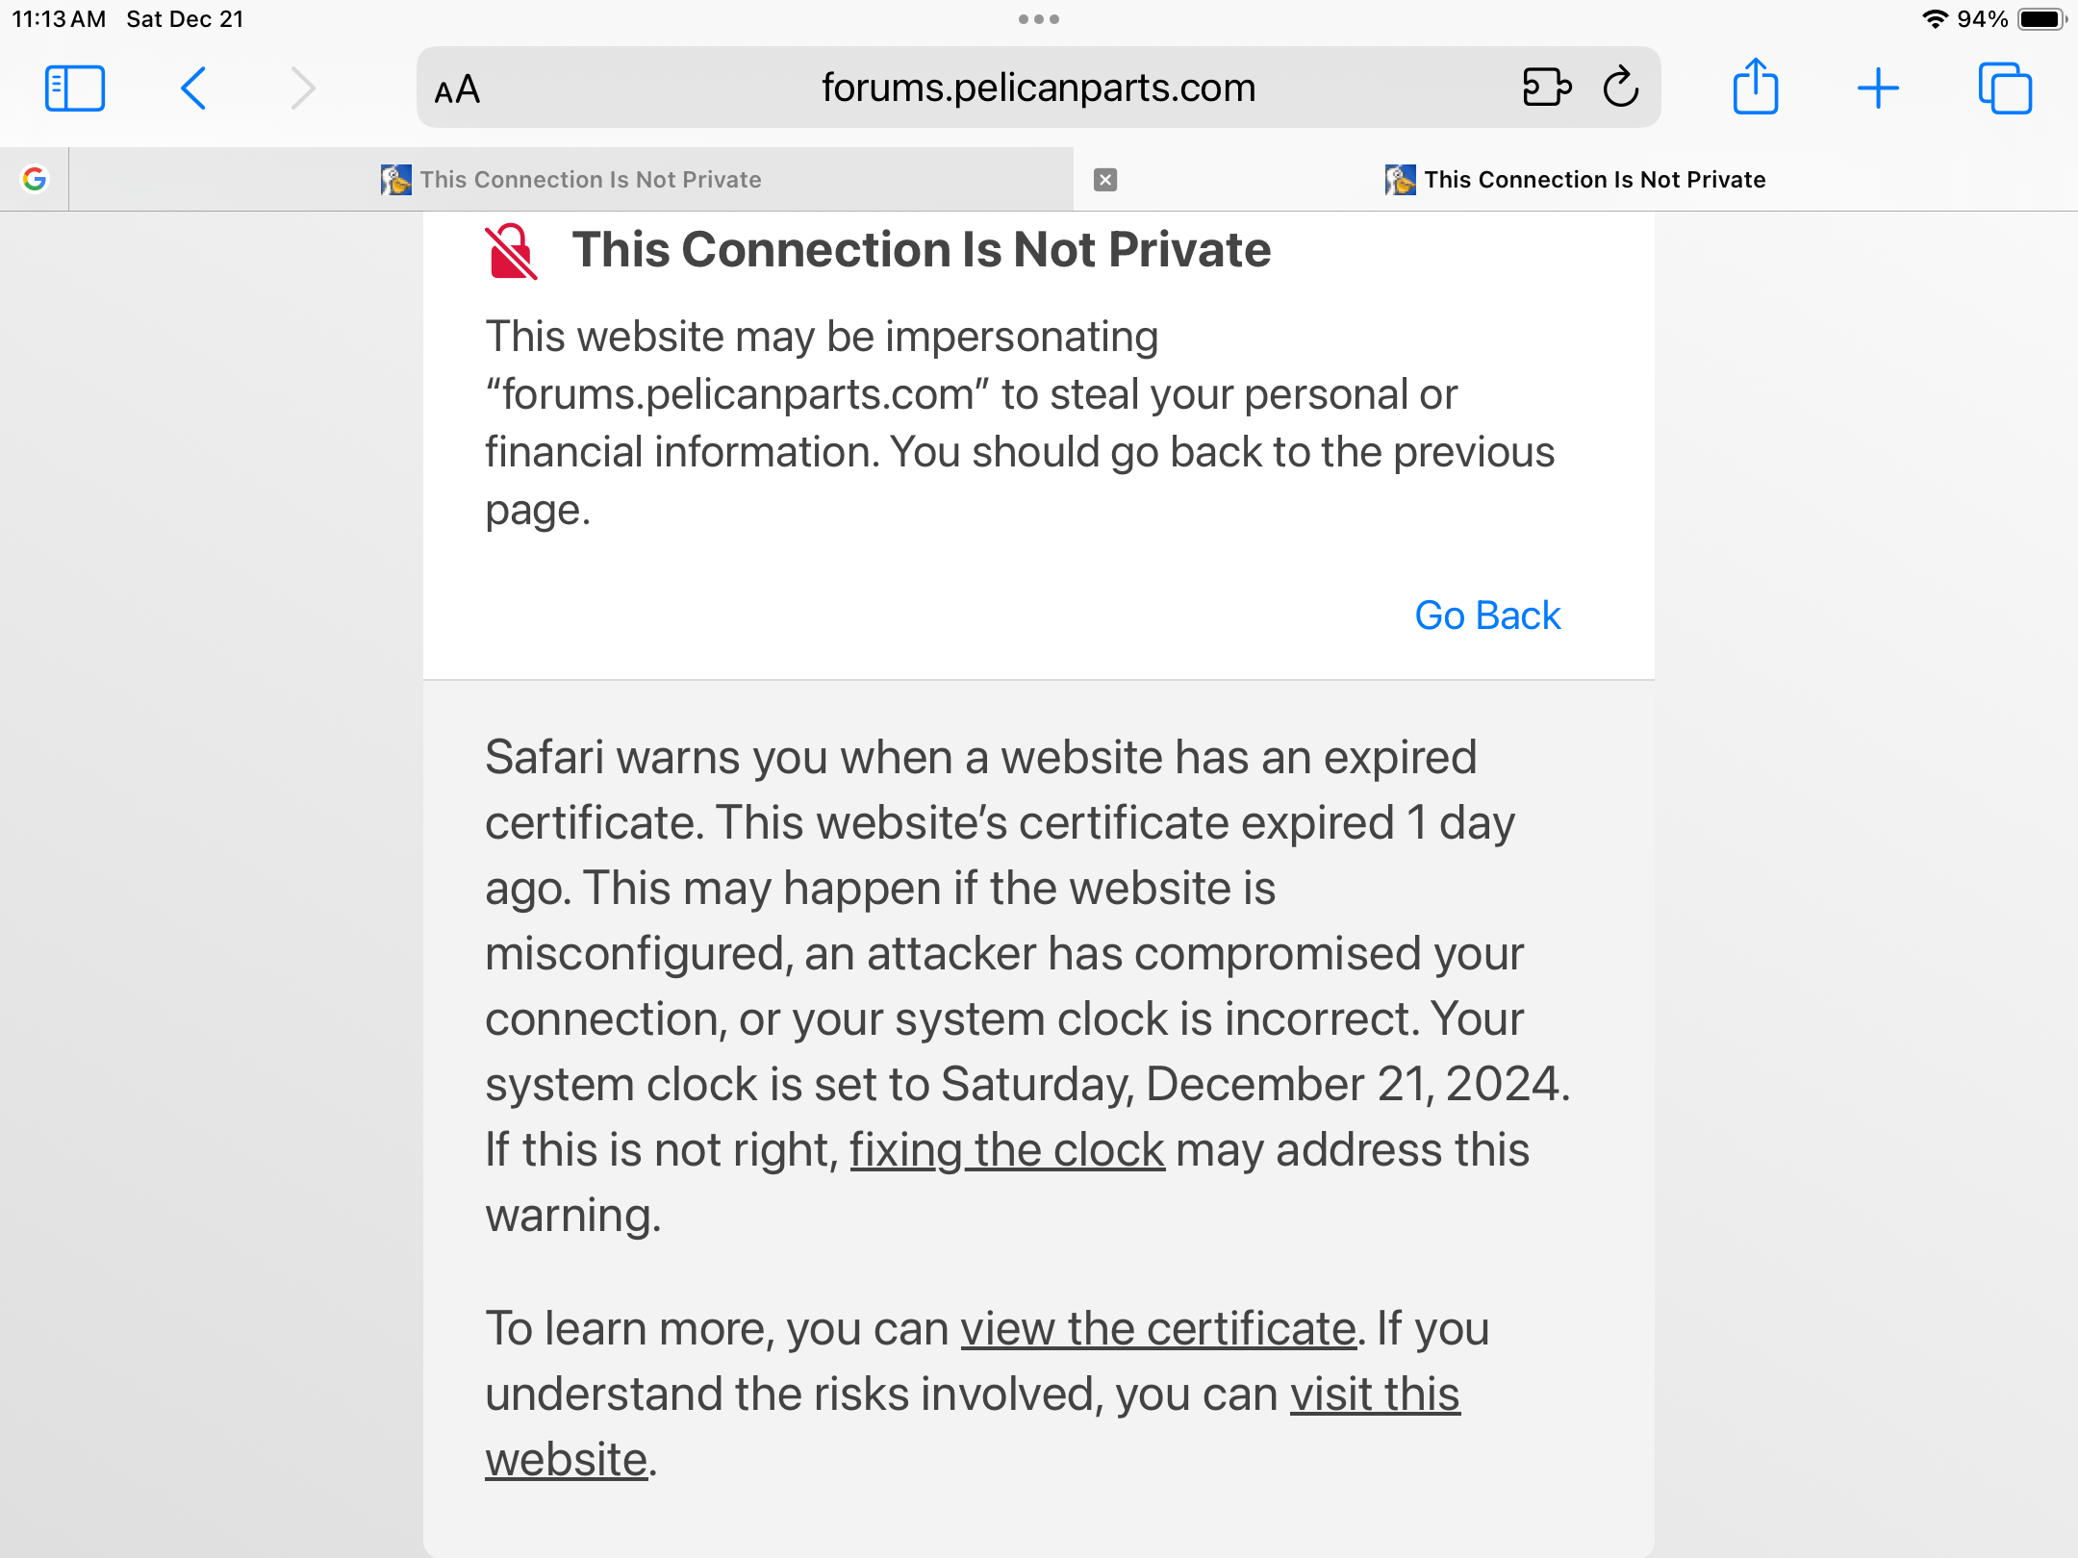Tap the forward navigation arrow
This screenshot has height=1558, width=2078.
pyautogui.click(x=303, y=88)
